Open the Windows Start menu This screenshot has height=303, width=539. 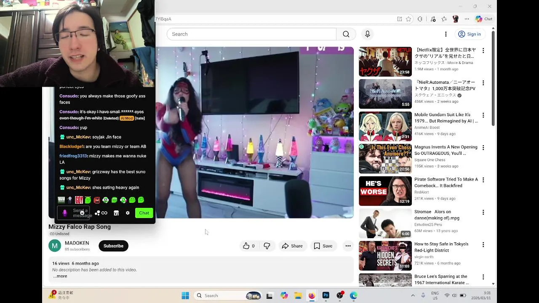coord(185,295)
